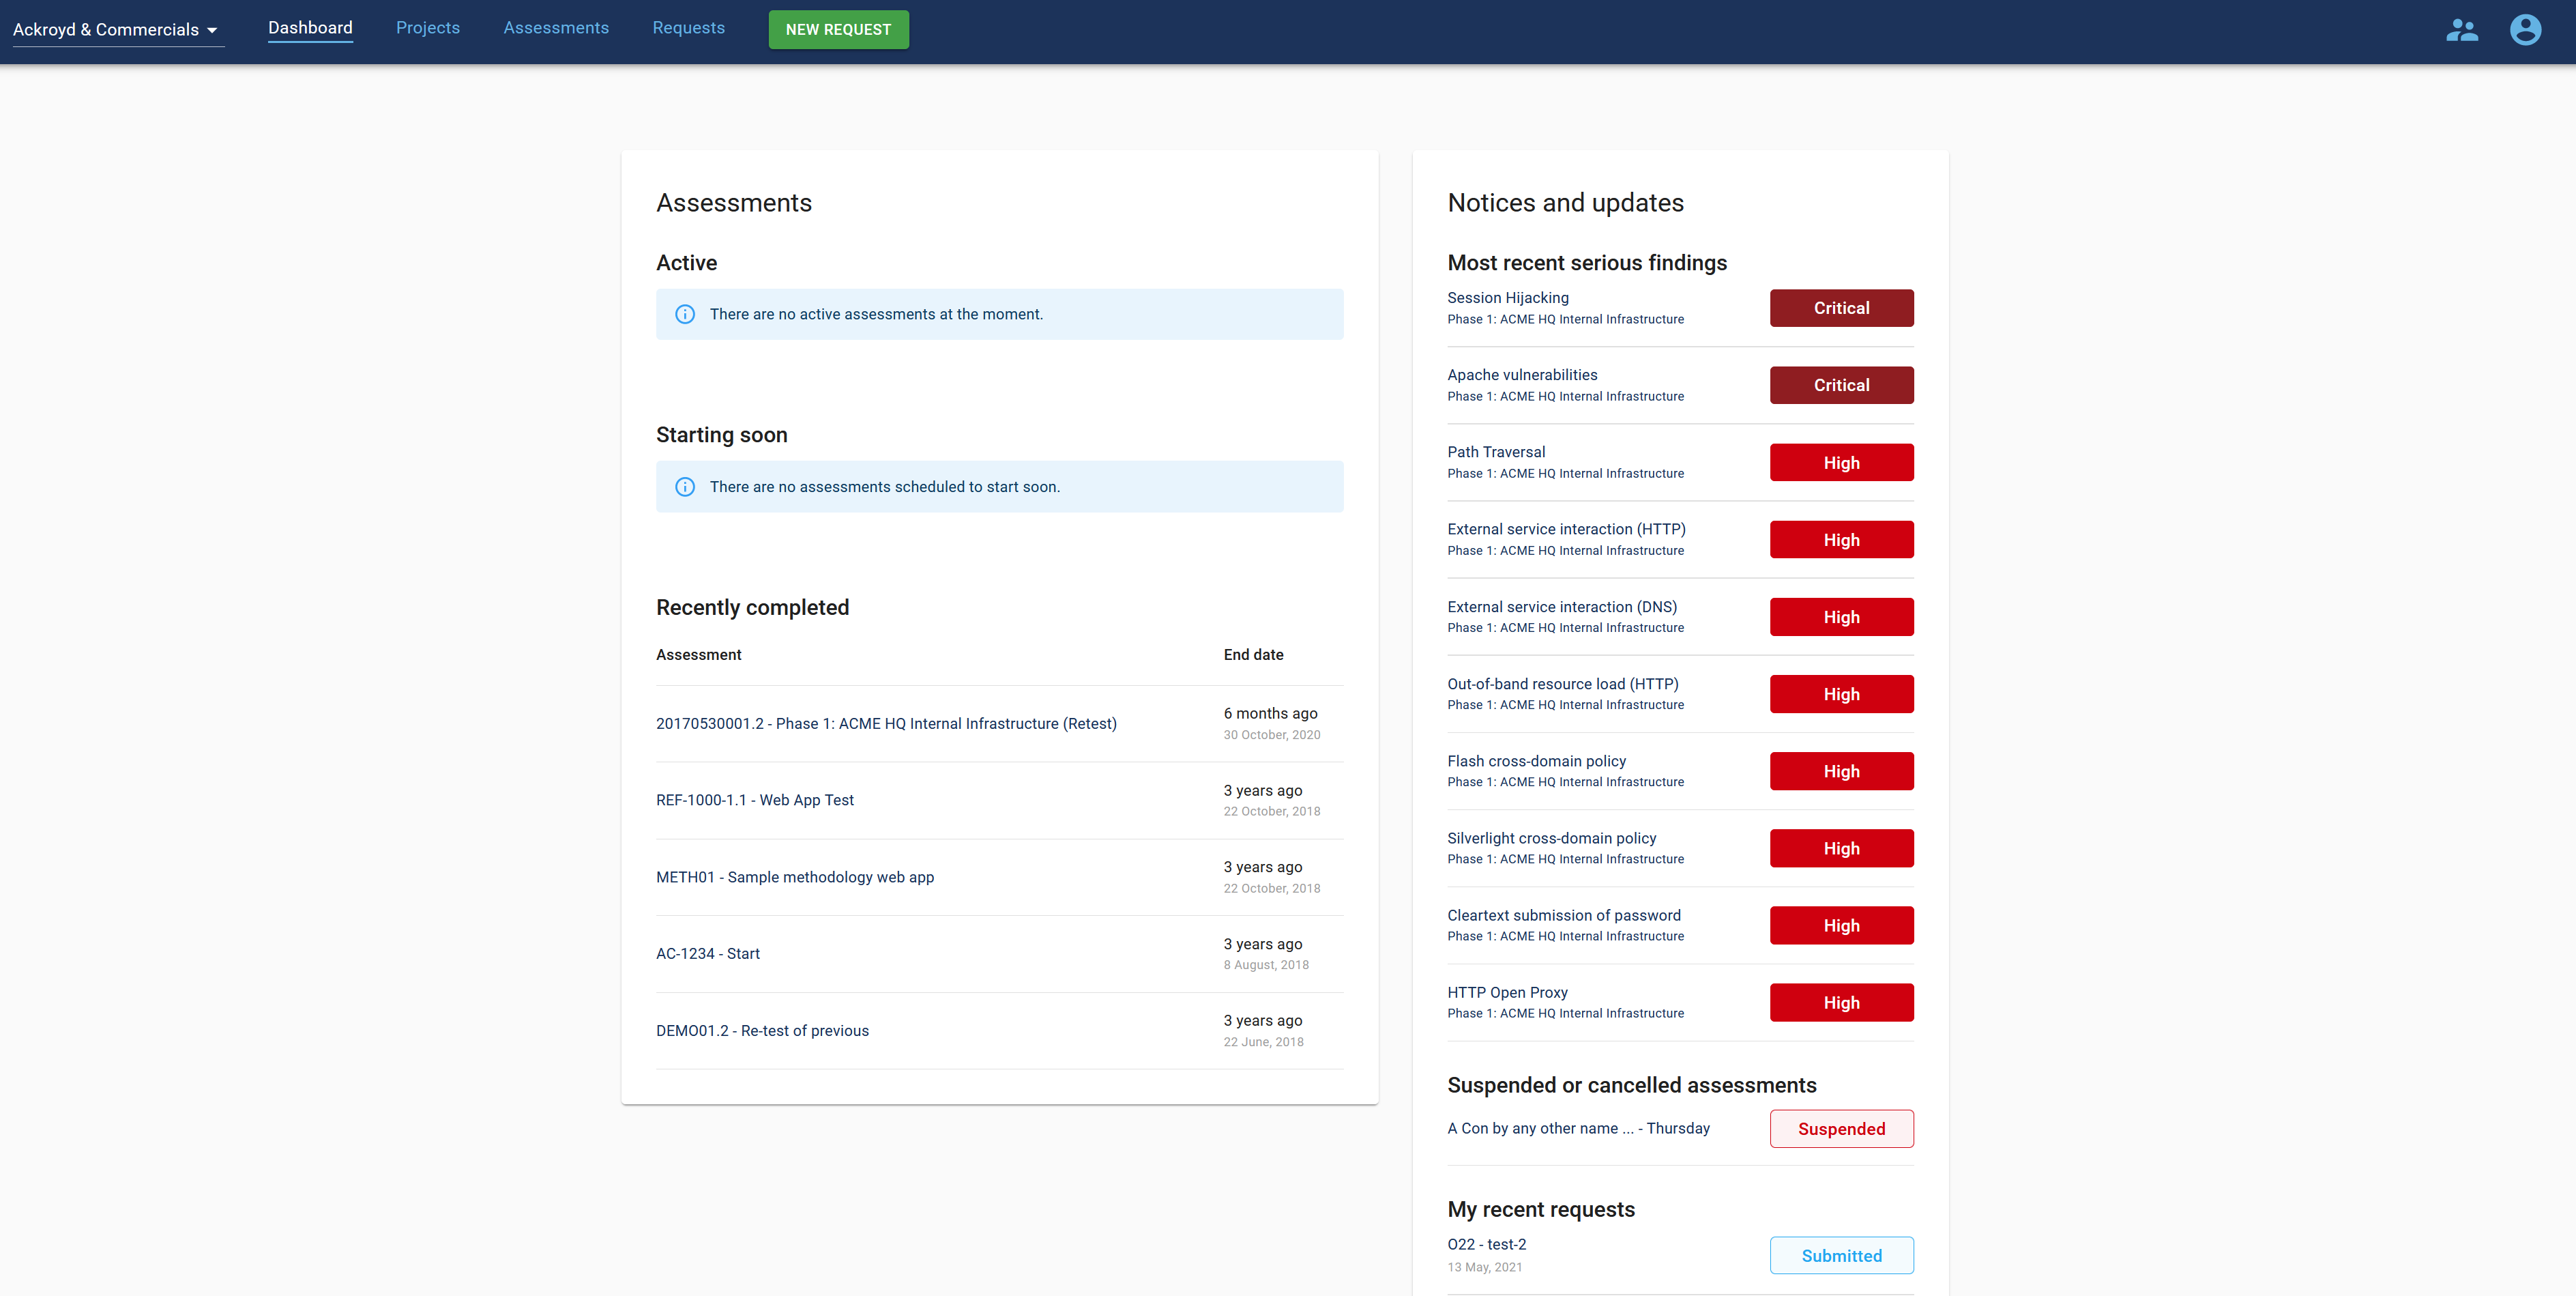The width and height of the screenshot is (2576, 1296).
Task: Open the 022 - test-2 request
Action: click(x=1486, y=1244)
